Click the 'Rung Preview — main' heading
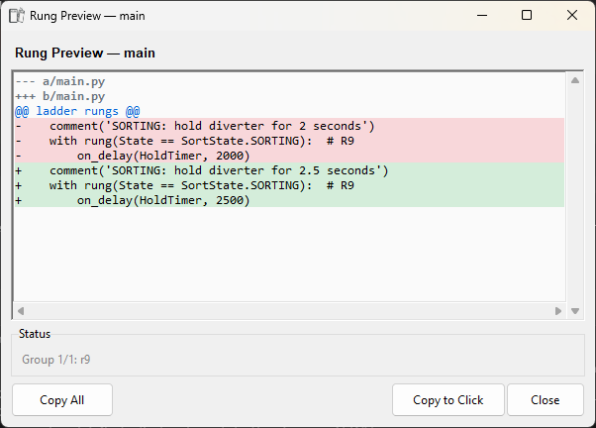The width and height of the screenshot is (596, 428). pos(85,53)
